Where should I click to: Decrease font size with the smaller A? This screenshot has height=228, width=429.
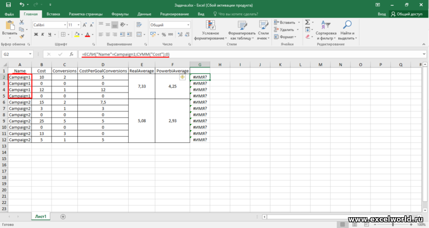pyautogui.click(x=92, y=25)
